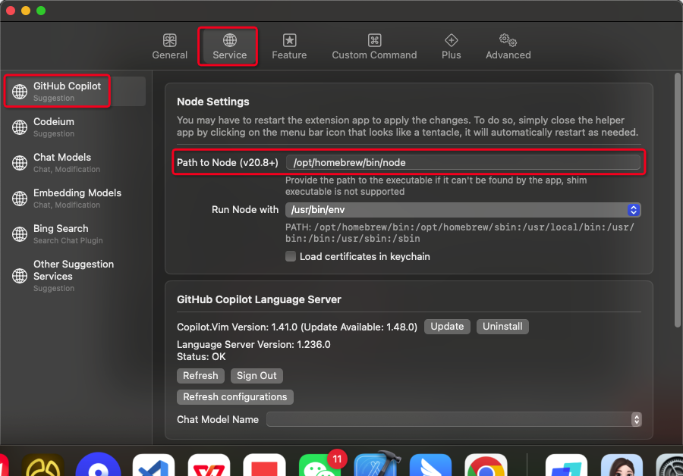Open the Run Node with dropdown
This screenshot has width=683, height=476.
463,210
